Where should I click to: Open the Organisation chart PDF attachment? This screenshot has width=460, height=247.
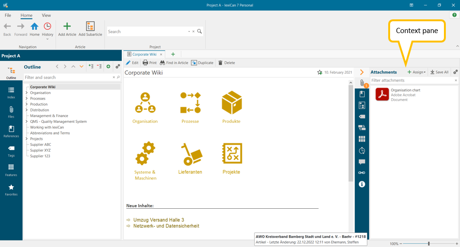[x=382, y=94]
